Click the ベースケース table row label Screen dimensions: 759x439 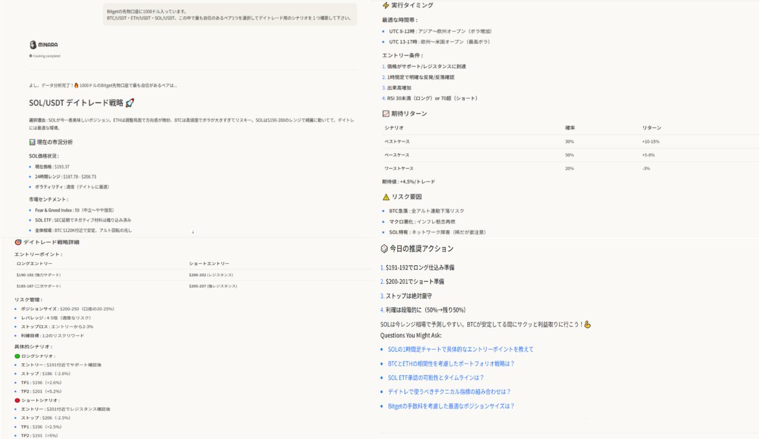pos(397,155)
